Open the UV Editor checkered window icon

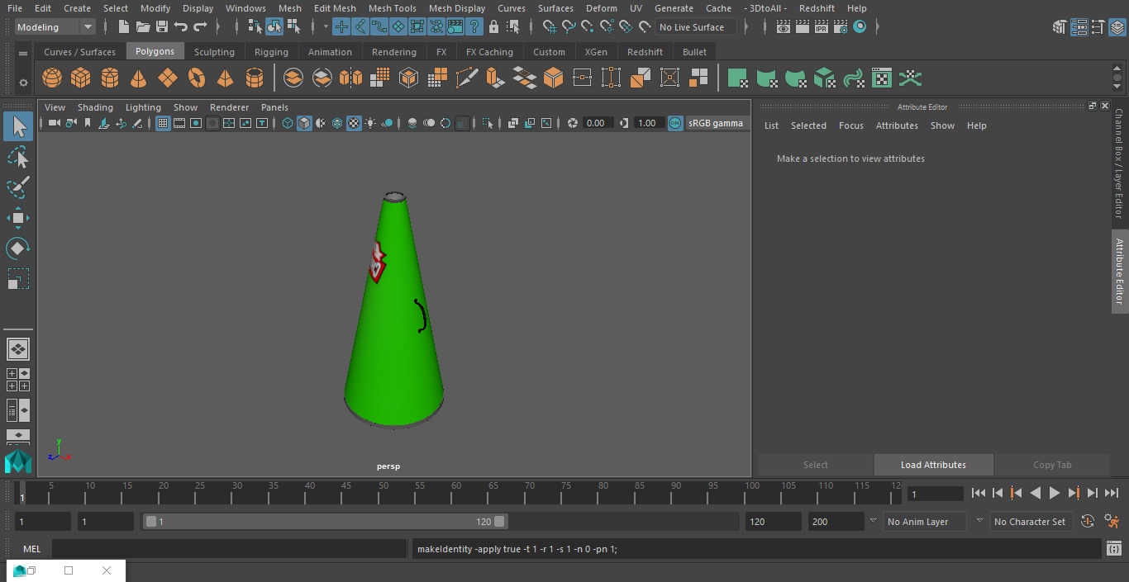[x=882, y=78]
